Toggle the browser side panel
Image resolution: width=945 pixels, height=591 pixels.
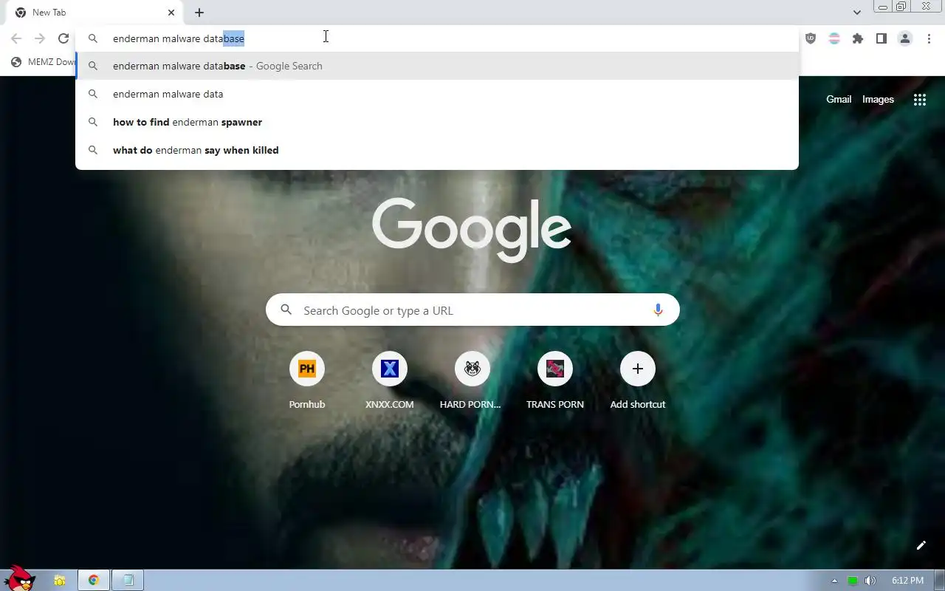[x=882, y=38]
